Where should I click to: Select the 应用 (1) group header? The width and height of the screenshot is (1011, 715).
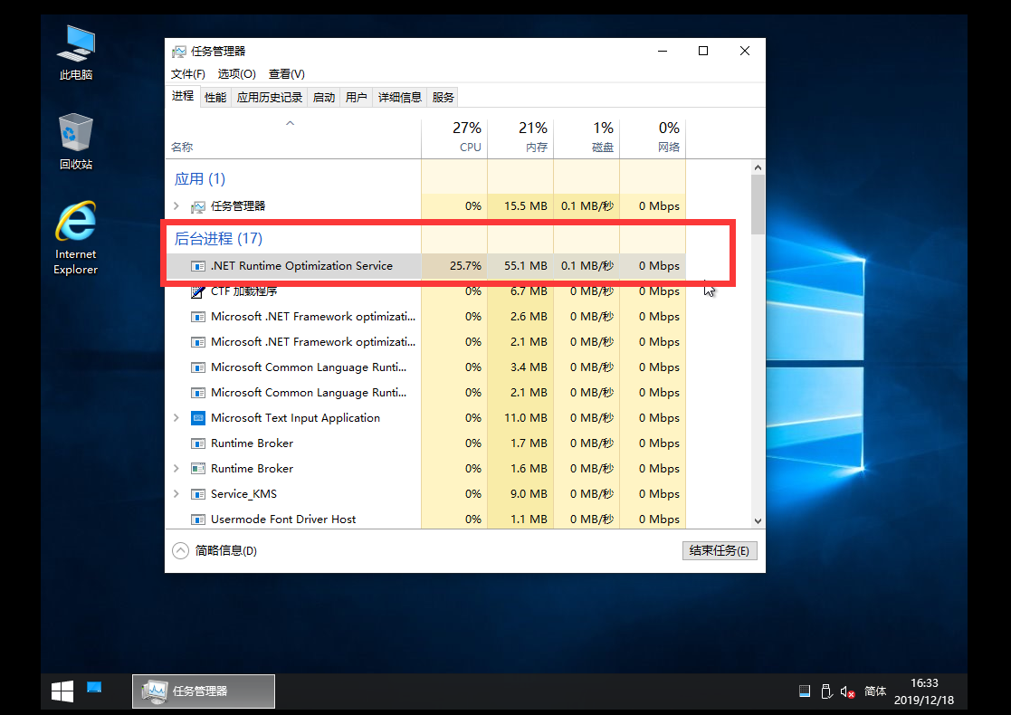pyautogui.click(x=200, y=178)
